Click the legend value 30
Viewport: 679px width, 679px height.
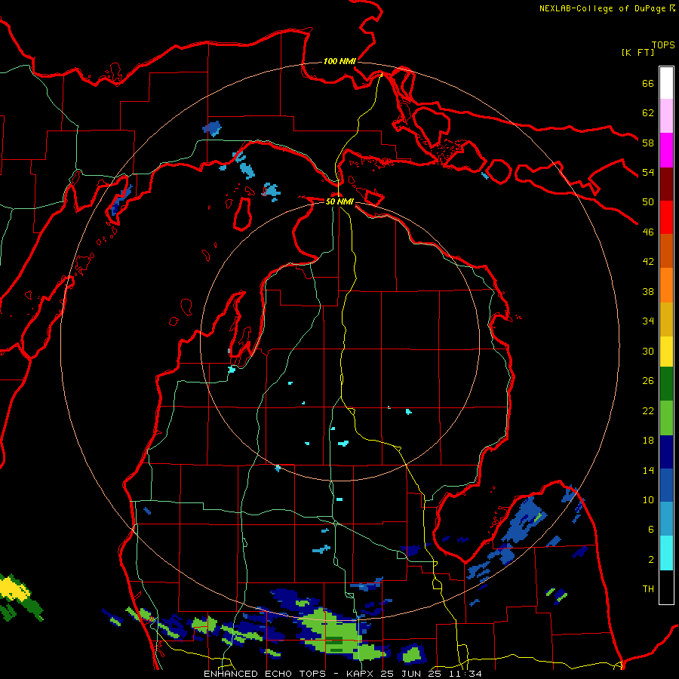tap(648, 351)
